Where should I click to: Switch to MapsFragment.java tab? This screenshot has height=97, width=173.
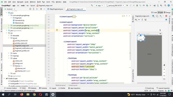[x=56, y=9]
